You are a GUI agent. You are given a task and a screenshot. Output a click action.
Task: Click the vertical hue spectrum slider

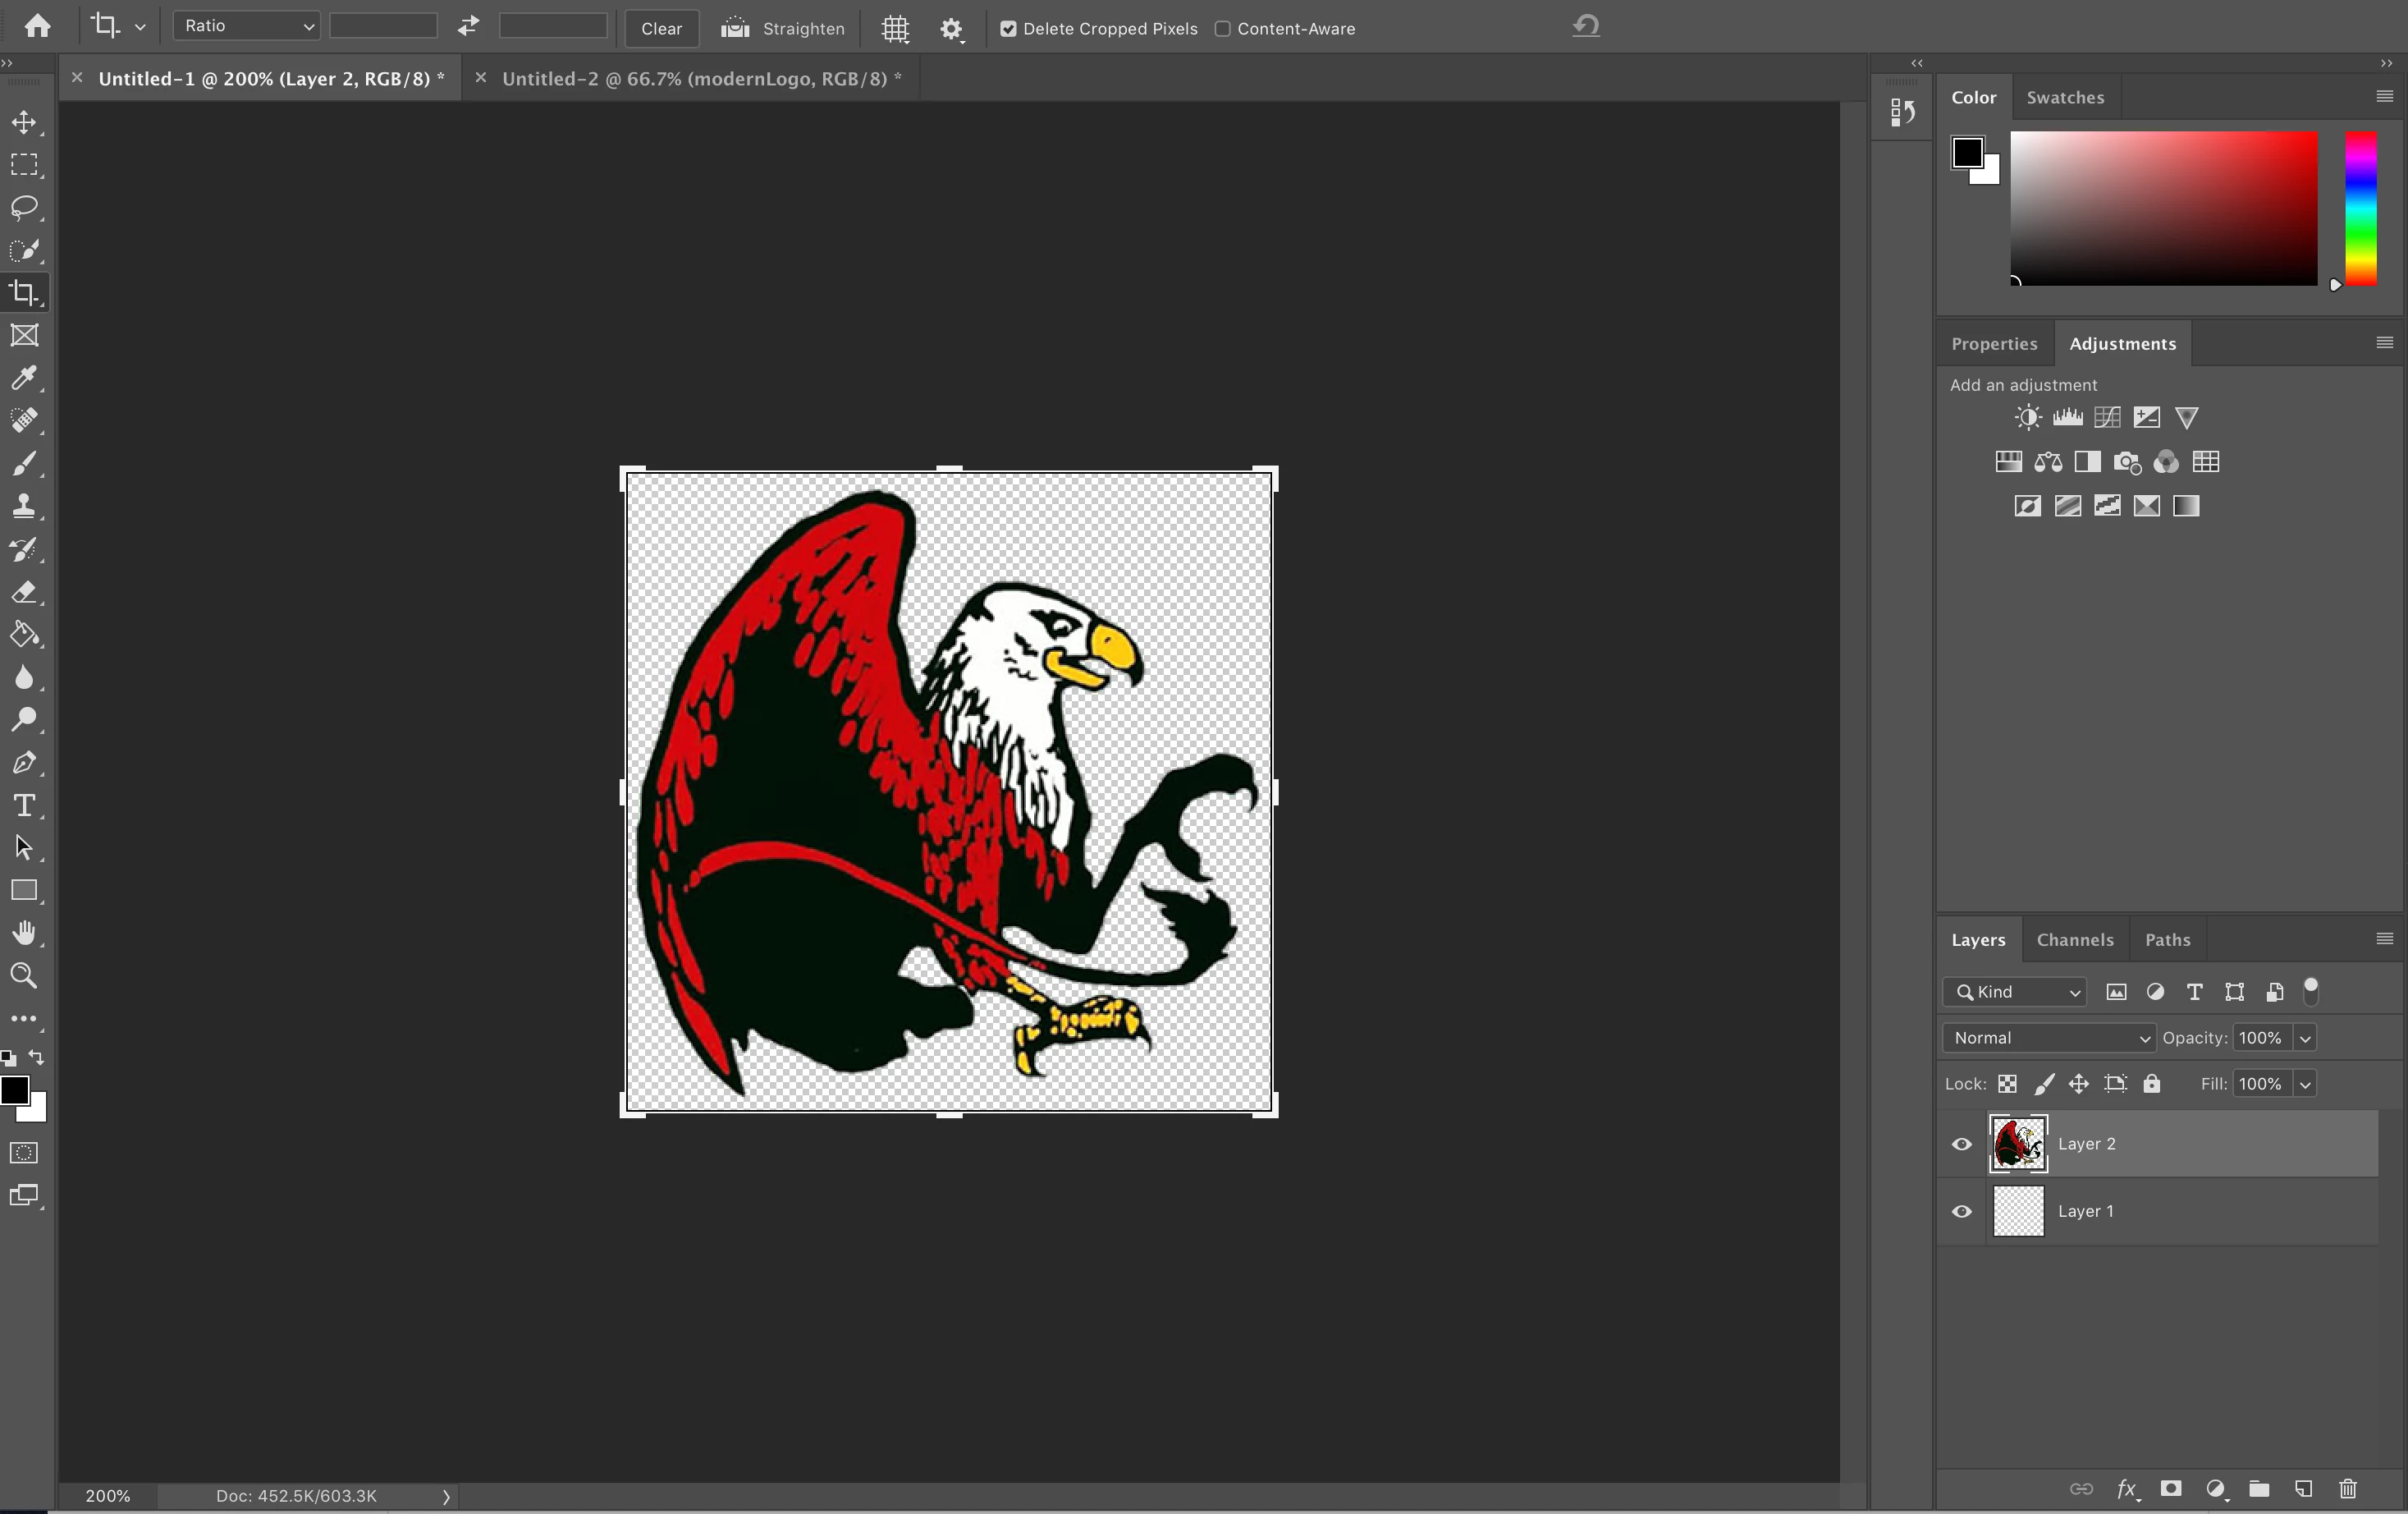point(2361,209)
